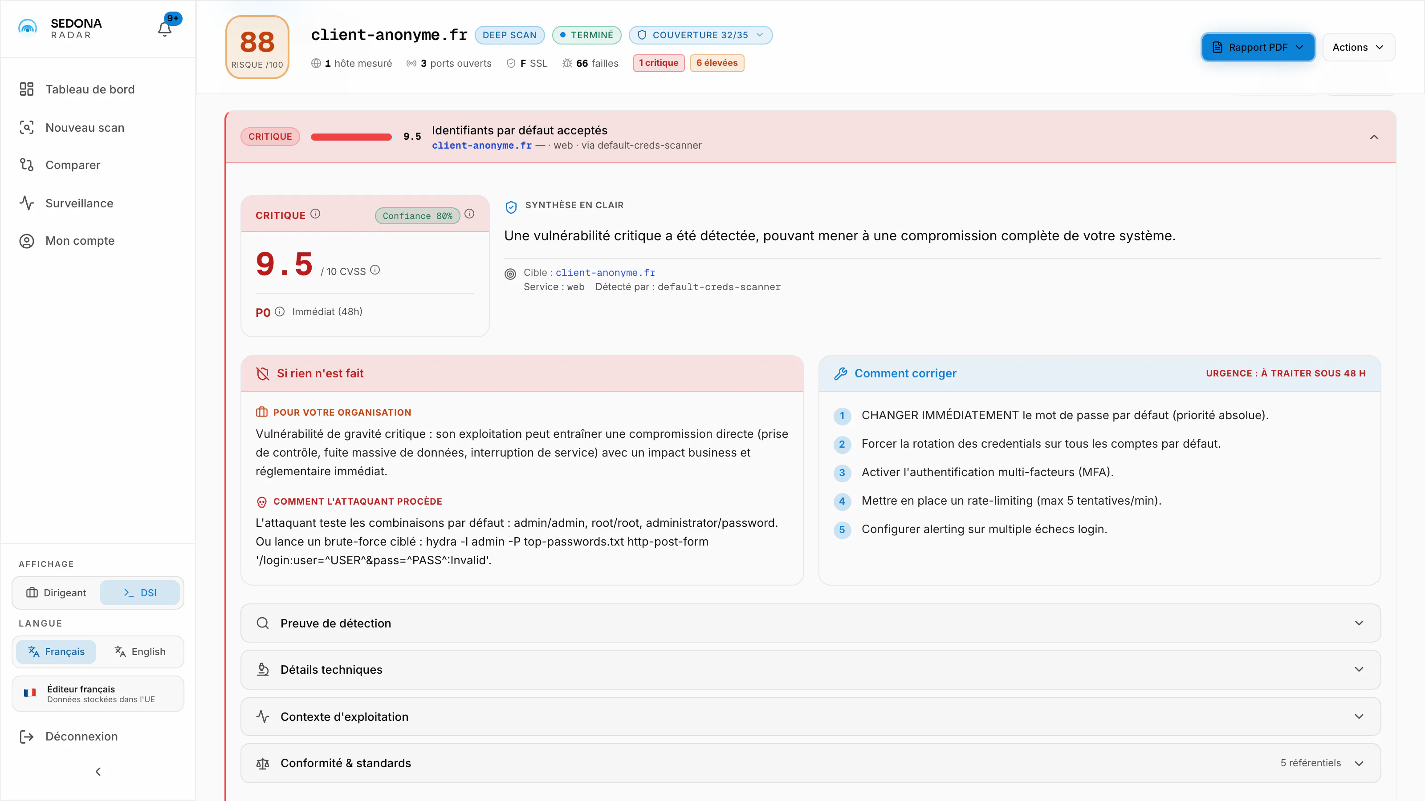Viewport: 1425px width, 801px height.
Task: Click the info icon next to P0
Action: coord(279,312)
